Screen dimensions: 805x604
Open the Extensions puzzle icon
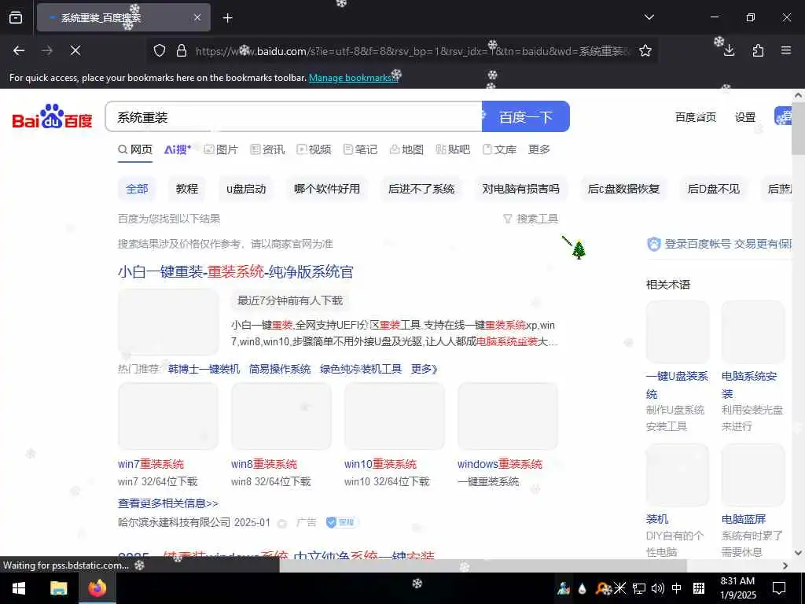[x=758, y=50]
